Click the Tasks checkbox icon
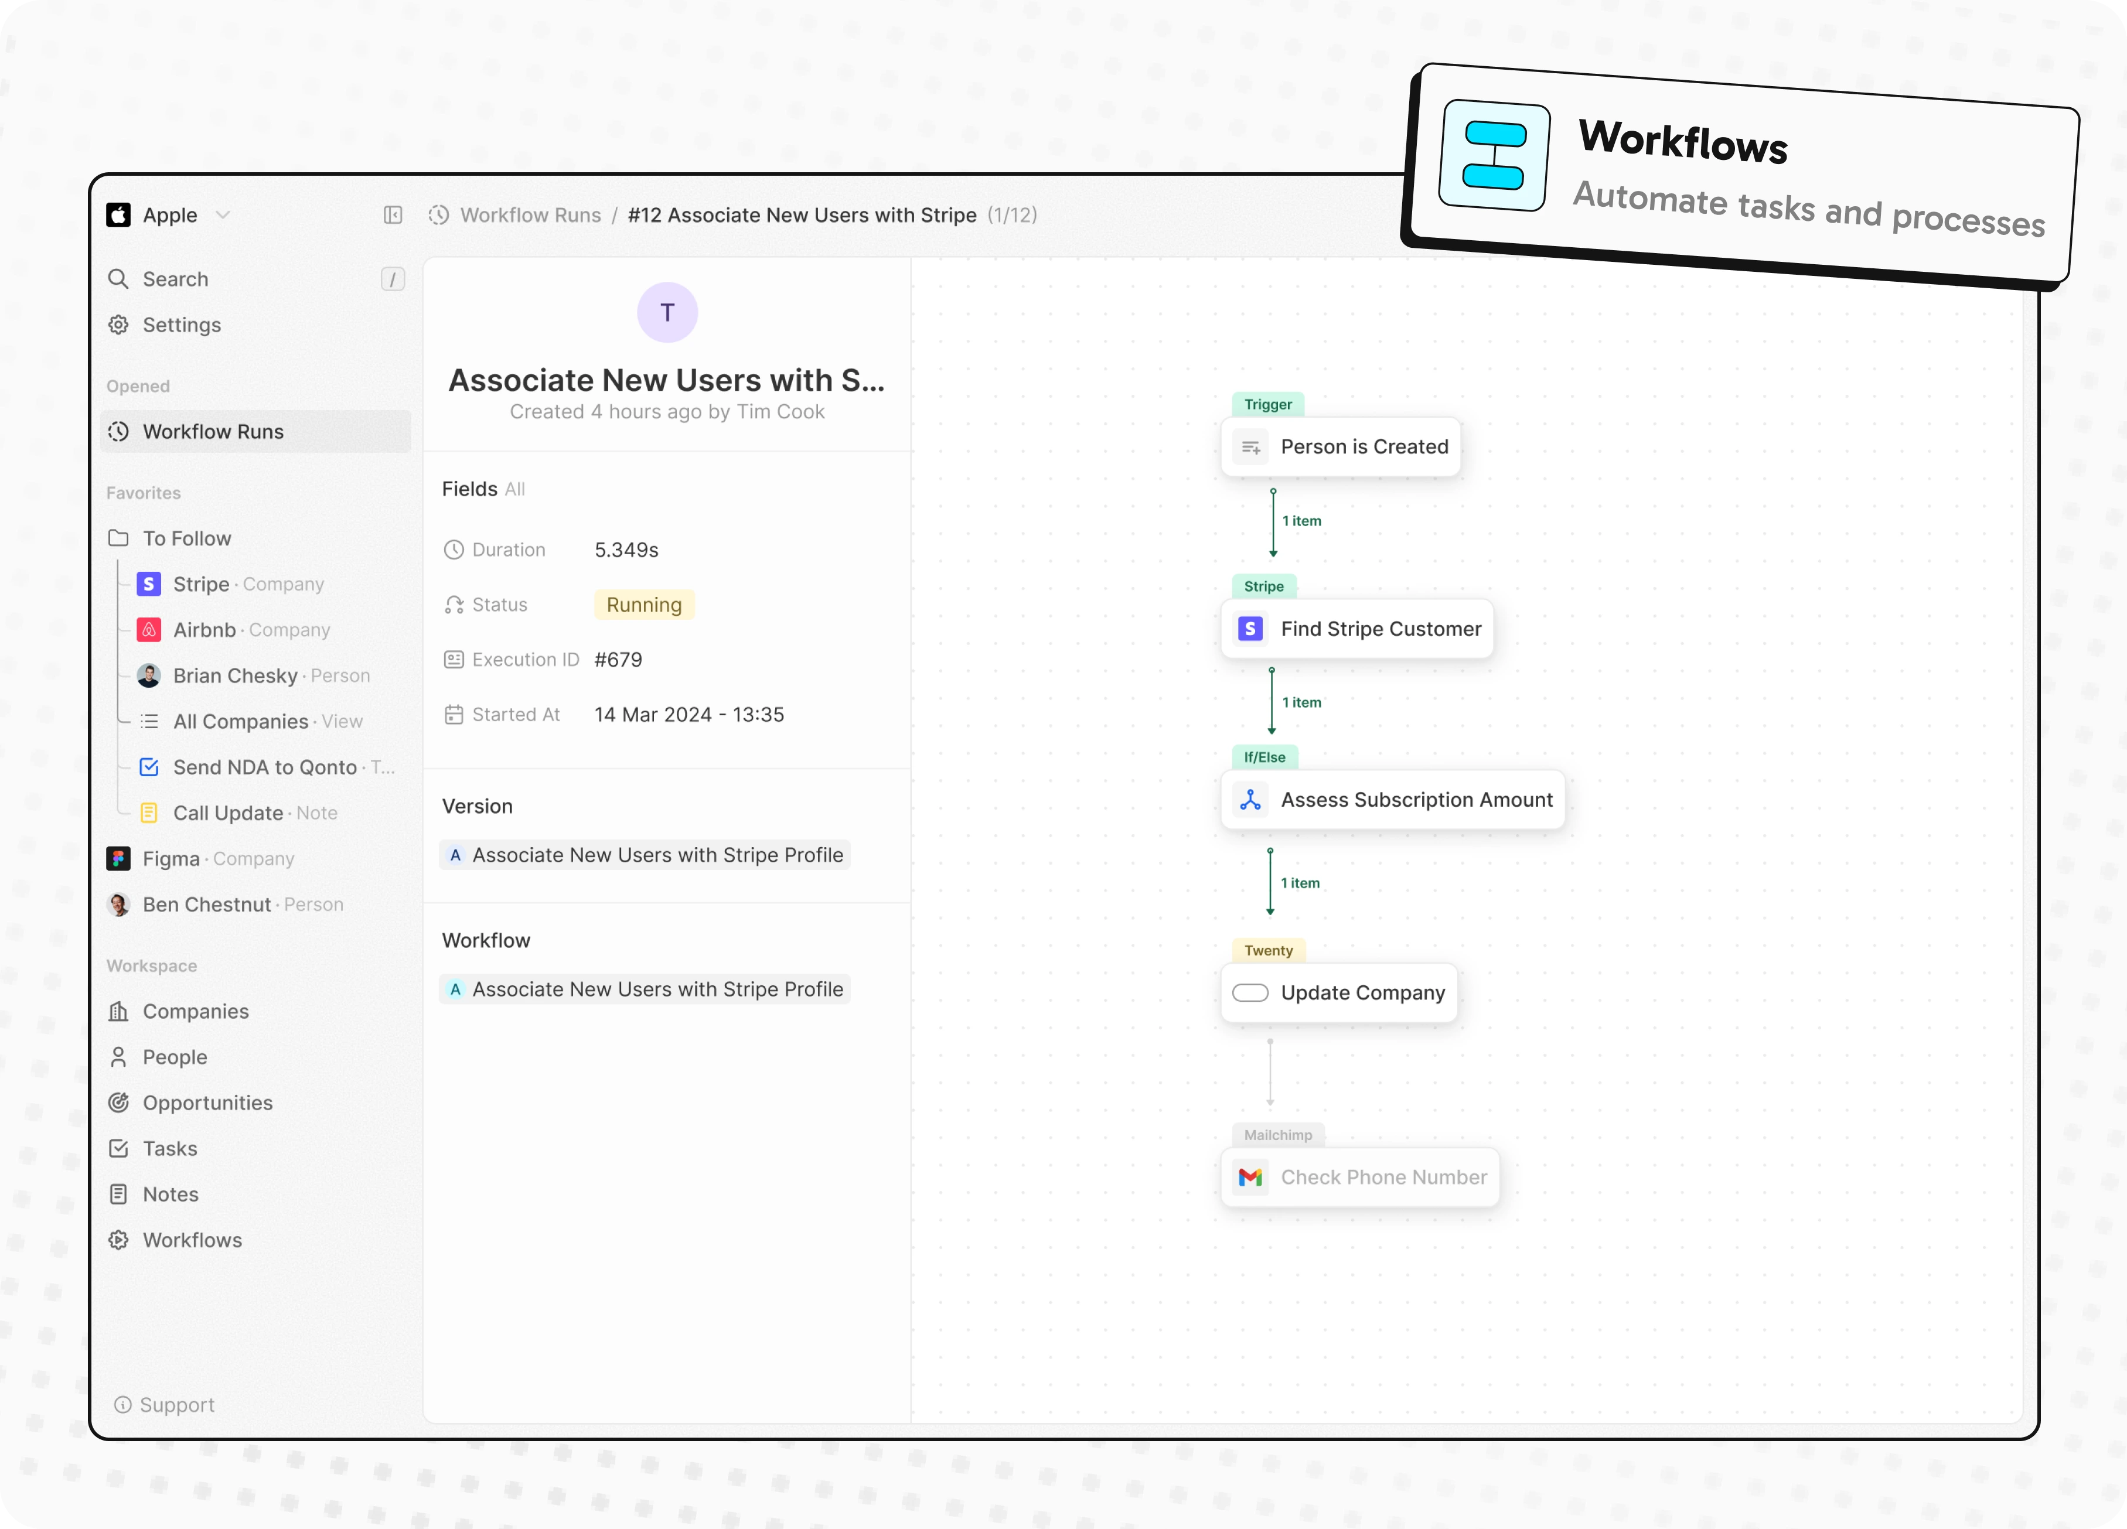The width and height of the screenshot is (2127, 1529). [x=118, y=1148]
